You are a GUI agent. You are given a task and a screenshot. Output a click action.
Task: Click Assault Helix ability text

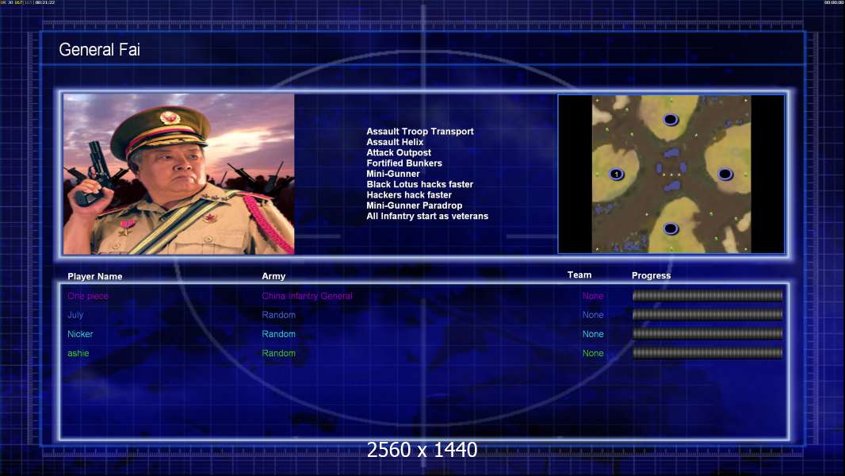pyautogui.click(x=395, y=142)
